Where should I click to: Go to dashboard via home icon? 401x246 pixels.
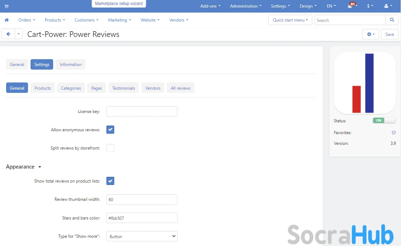point(7,20)
